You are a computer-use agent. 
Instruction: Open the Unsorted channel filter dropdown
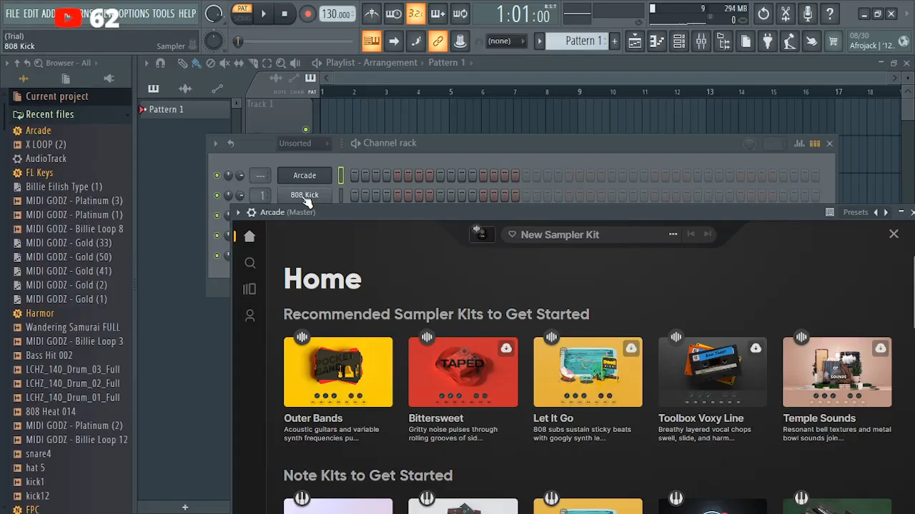304,143
